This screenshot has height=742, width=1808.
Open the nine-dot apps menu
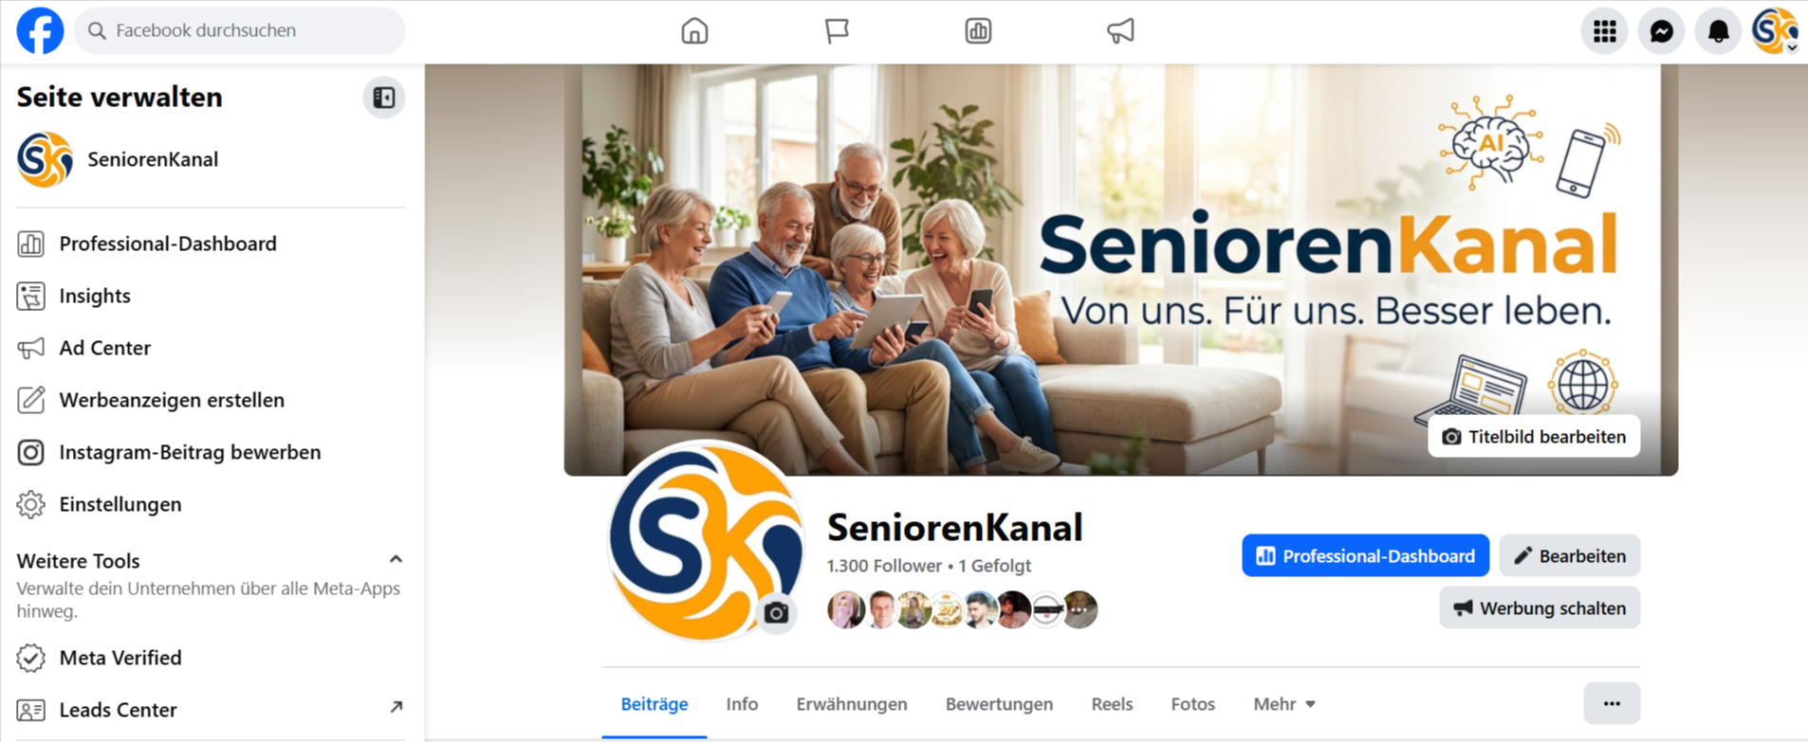click(1604, 31)
